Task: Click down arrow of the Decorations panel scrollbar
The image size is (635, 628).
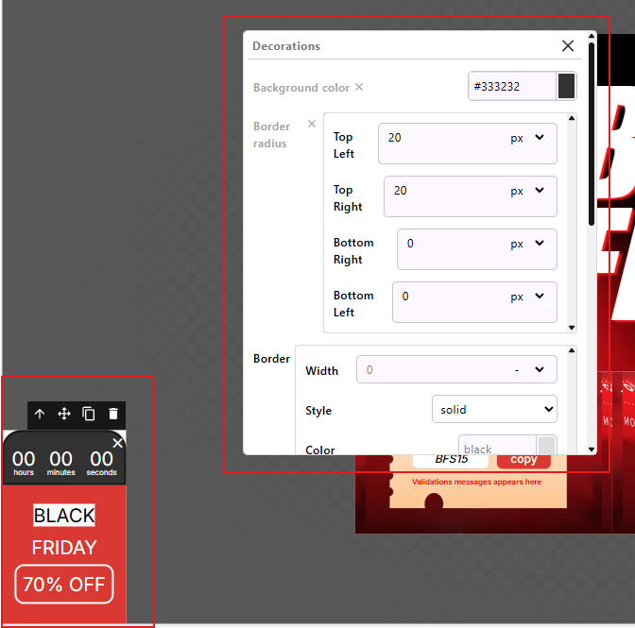Action: 592,450
